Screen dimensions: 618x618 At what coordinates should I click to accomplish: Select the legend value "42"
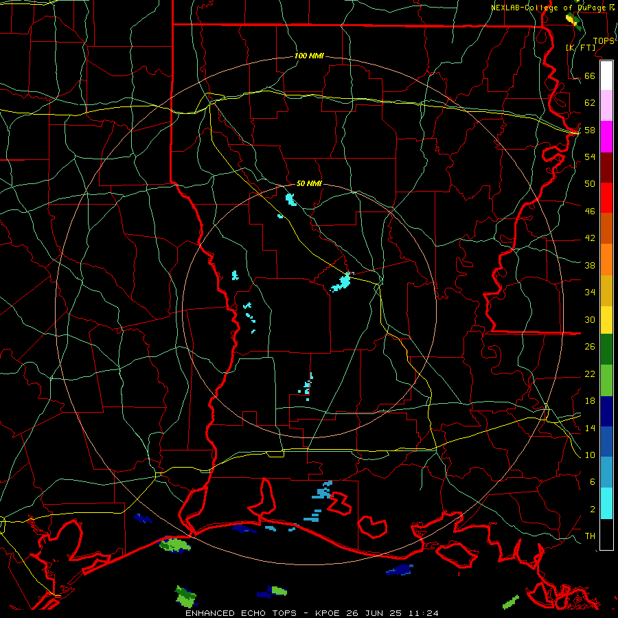coord(590,238)
